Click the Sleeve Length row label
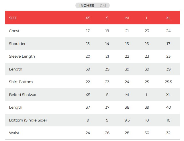184x141 pixels. point(22,56)
